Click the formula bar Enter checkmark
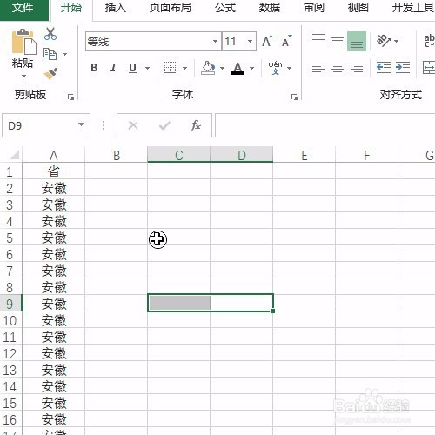The height and width of the screenshot is (435, 435). 164,125
